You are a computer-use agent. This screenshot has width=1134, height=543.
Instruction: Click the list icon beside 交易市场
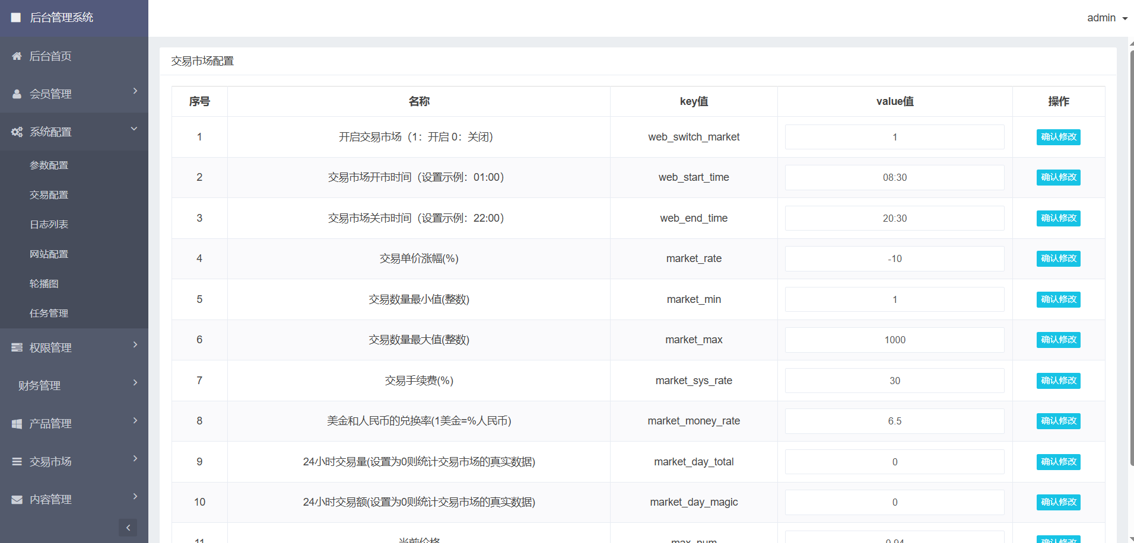(17, 462)
